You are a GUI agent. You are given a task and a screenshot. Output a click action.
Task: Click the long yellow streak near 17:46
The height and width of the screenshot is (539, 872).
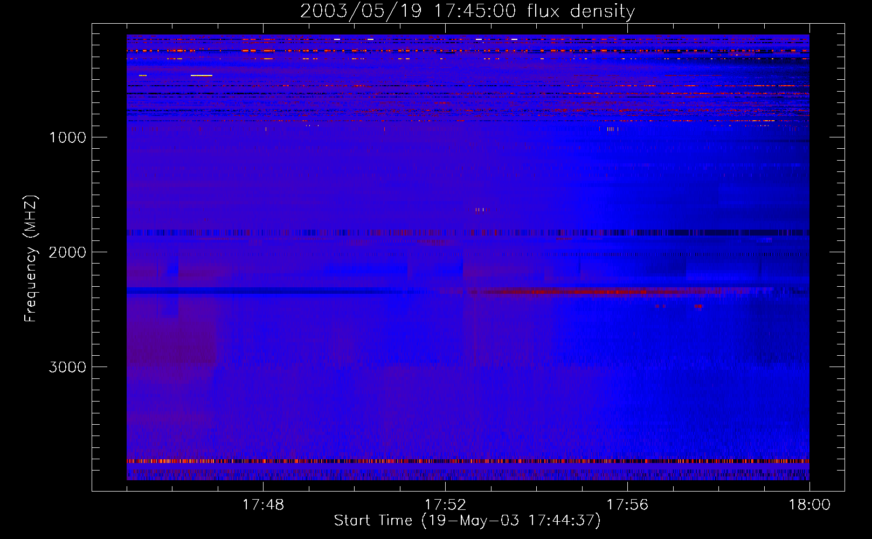(202, 75)
